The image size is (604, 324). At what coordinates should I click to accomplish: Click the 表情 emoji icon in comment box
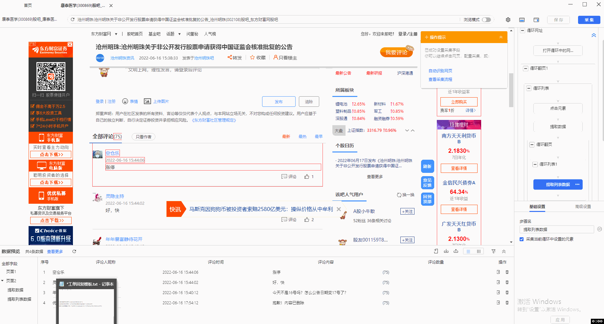pos(125,101)
